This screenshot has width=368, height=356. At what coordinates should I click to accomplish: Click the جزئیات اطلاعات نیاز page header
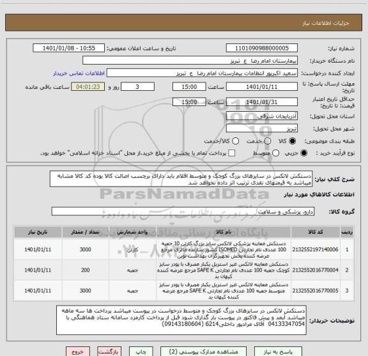tap(326, 23)
